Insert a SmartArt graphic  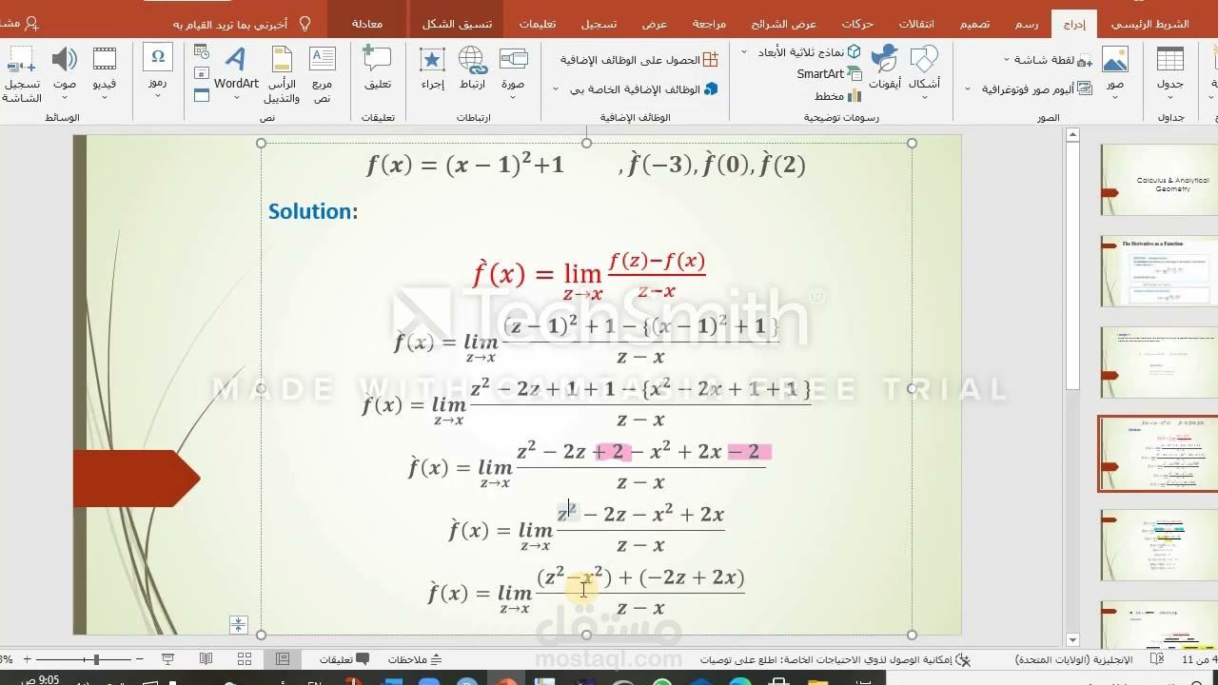(829, 74)
